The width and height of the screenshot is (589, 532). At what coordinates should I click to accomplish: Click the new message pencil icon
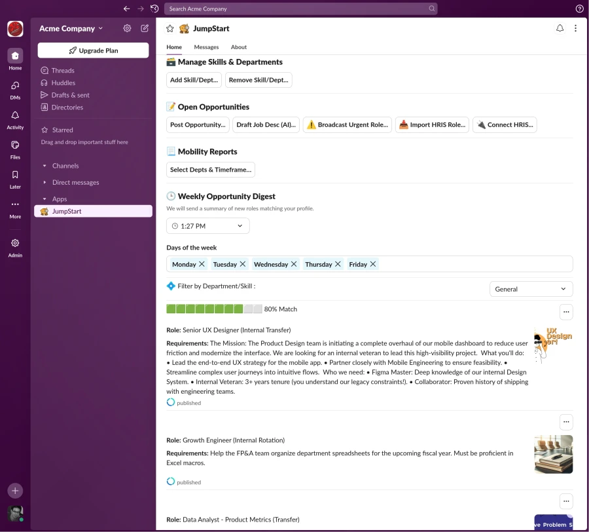(x=145, y=28)
